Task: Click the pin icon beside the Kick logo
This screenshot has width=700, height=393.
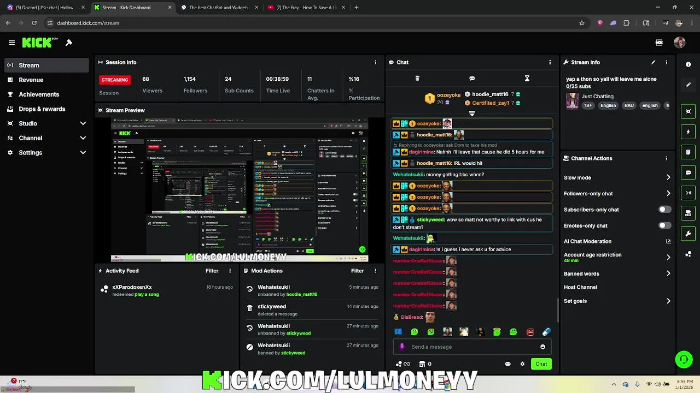Action: pos(69,43)
